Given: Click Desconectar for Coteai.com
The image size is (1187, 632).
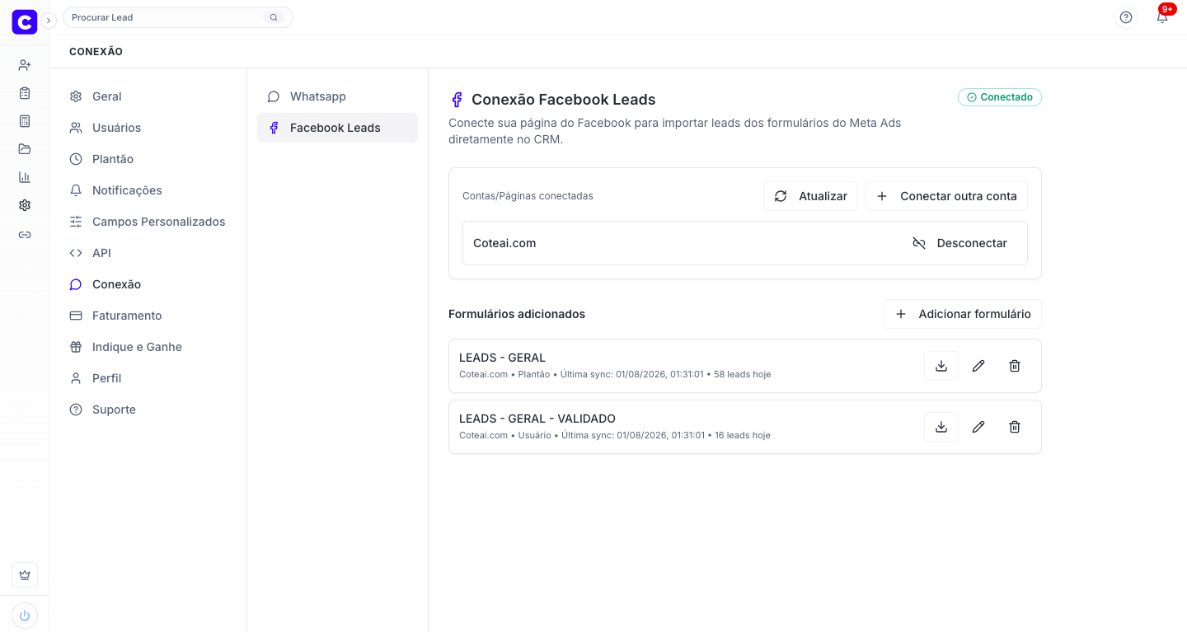Looking at the screenshot, I should click(959, 243).
